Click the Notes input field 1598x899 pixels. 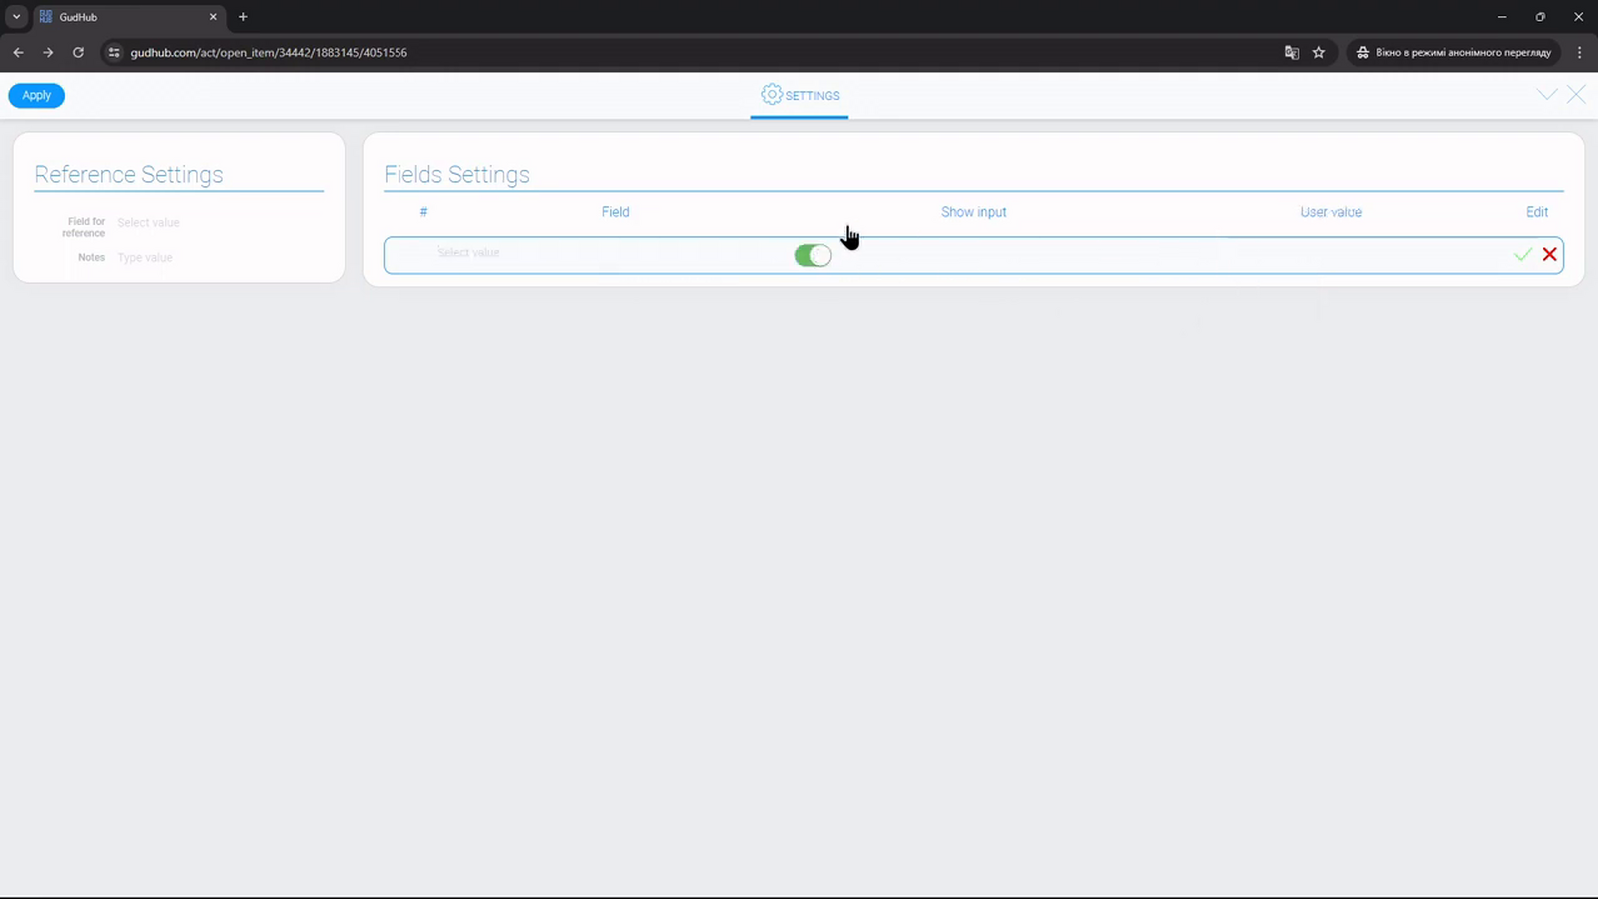pos(218,258)
